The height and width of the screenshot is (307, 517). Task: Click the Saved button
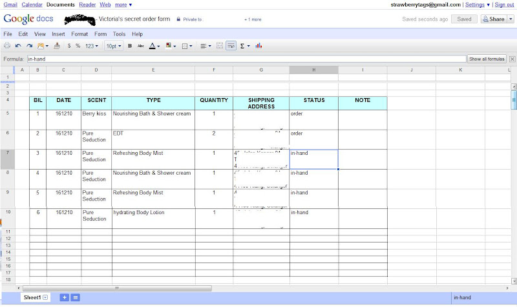tap(464, 19)
